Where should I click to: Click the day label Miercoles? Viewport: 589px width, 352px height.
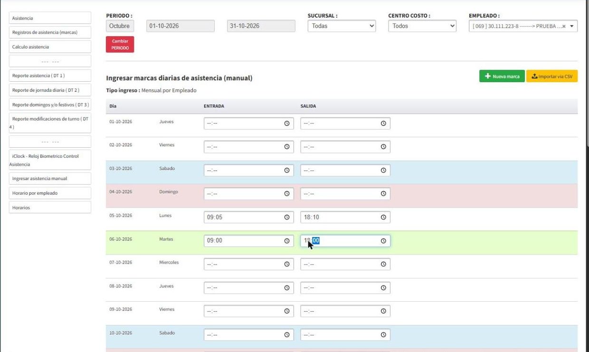click(169, 262)
